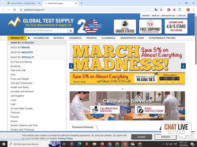Open MY QUOTE (0) link
This screenshot has height=147, width=197.
point(168,16)
